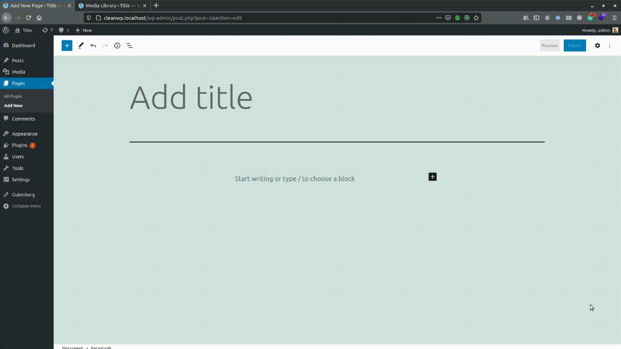Open the New content admin bar menu
This screenshot has width=621, height=349.
(x=83, y=30)
